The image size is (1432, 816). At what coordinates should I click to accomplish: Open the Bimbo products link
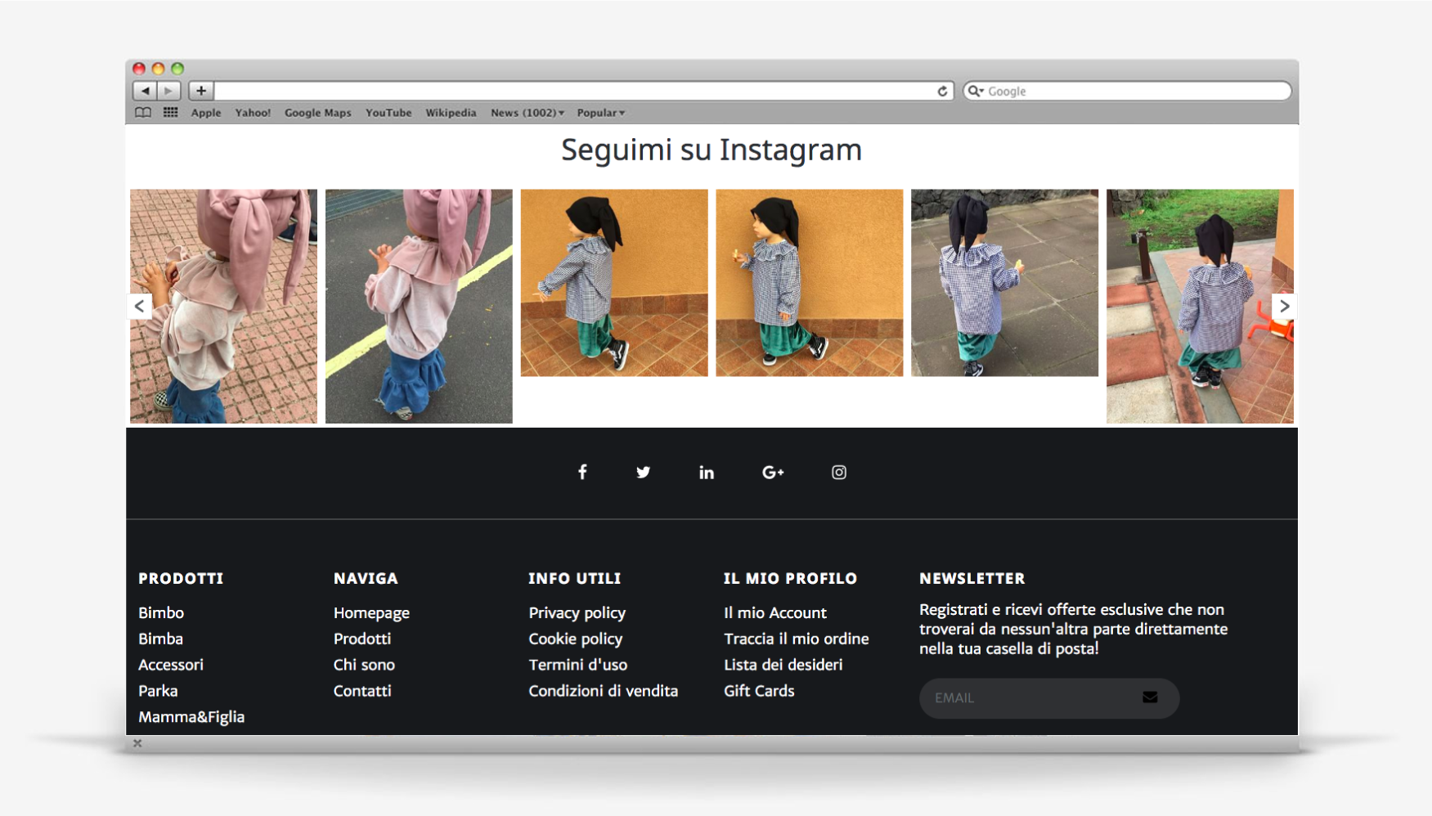tap(161, 612)
